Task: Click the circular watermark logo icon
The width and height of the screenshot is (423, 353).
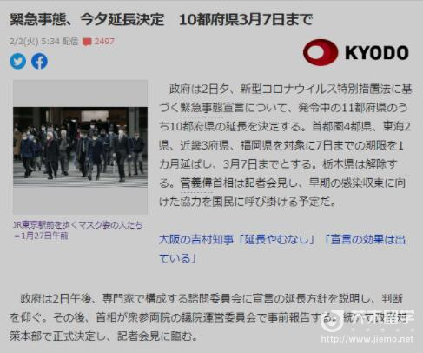Action: [333, 321]
